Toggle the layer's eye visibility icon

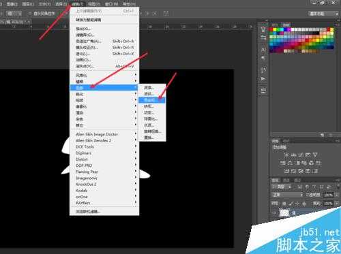pos(274,213)
